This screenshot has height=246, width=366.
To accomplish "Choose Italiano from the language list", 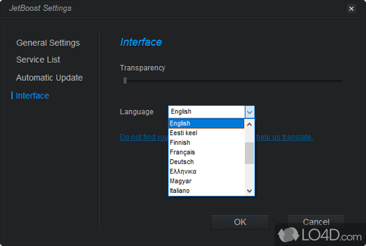I will [206, 191].
